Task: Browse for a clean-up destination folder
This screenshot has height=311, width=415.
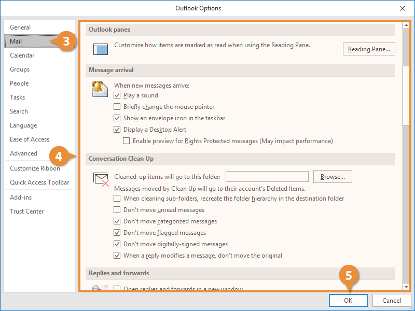Action: (x=333, y=177)
